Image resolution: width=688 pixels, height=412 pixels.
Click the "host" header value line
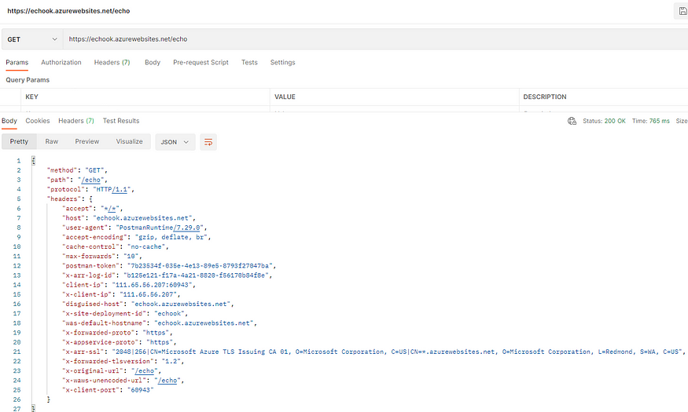129,218
